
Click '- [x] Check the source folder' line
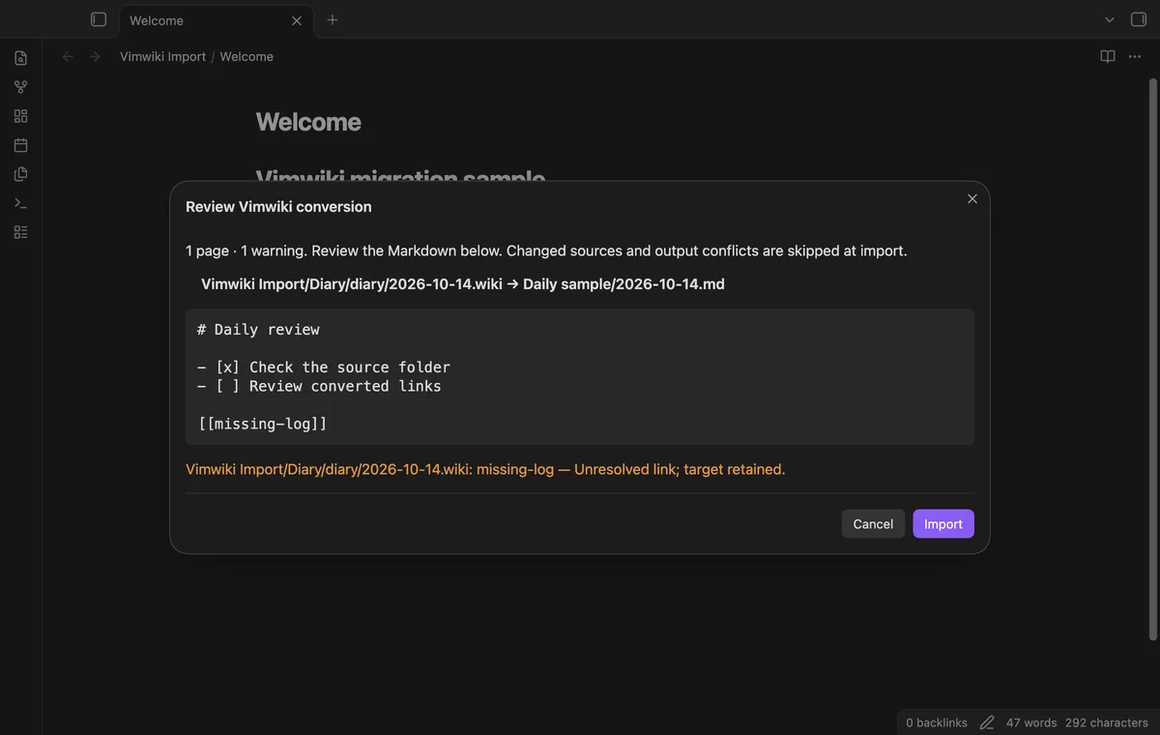[x=324, y=367]
